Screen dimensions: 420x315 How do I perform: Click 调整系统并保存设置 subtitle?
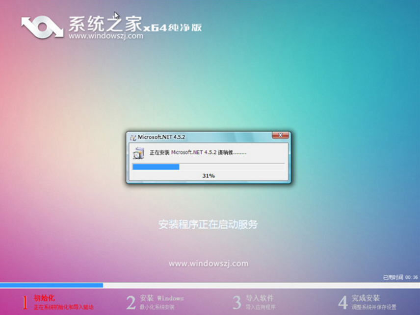(x=374, y=307)
